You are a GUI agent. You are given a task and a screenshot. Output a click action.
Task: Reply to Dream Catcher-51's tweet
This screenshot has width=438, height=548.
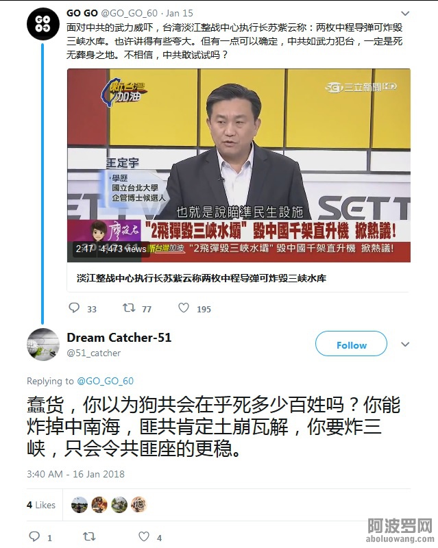point(34,536)
